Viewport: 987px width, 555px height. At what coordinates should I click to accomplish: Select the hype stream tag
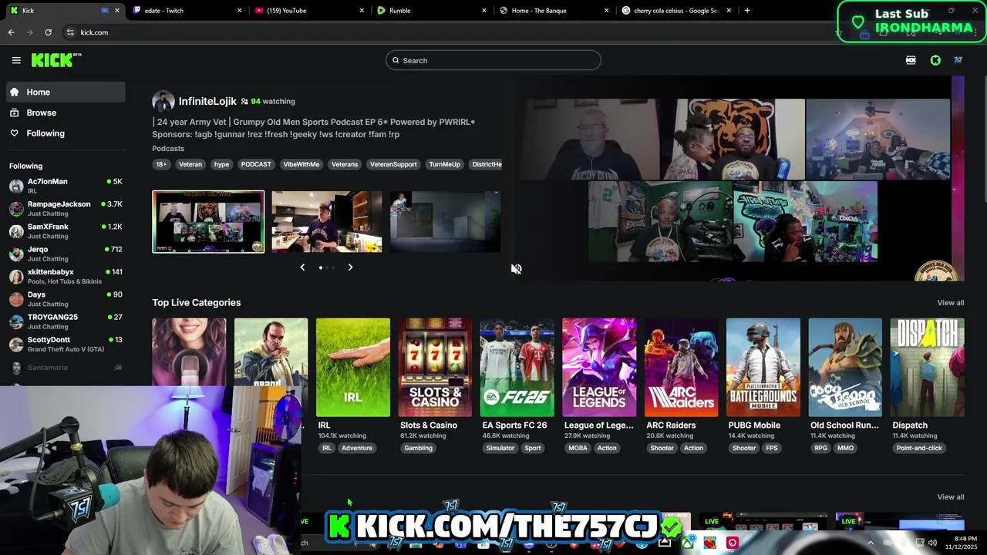click(x=221, y=164)
